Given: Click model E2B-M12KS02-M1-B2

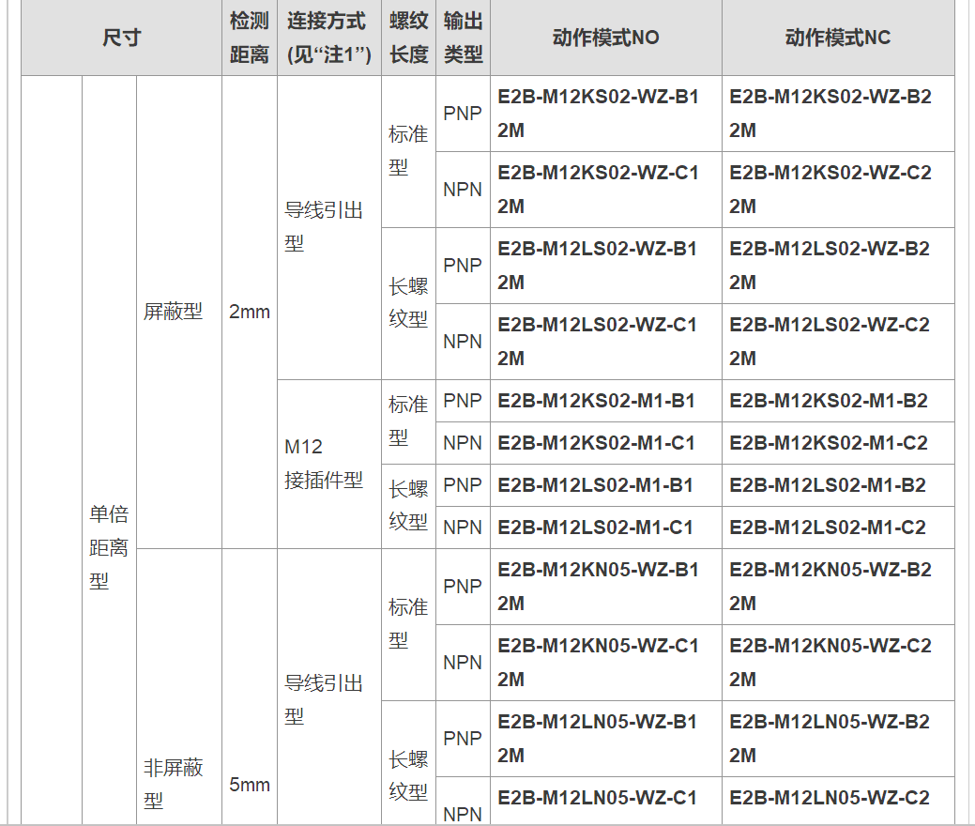Looking at the screenshot, I should coord(838,401).
